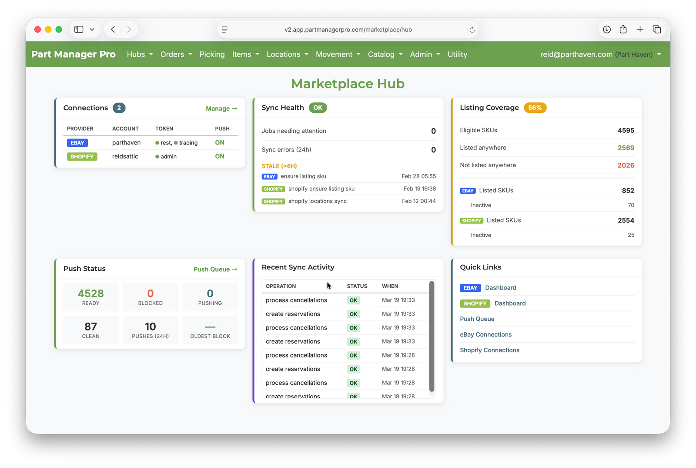Show the tab overview icon
Image resolution: width=696 pixels, height=468 pixels.
[657, 29]
